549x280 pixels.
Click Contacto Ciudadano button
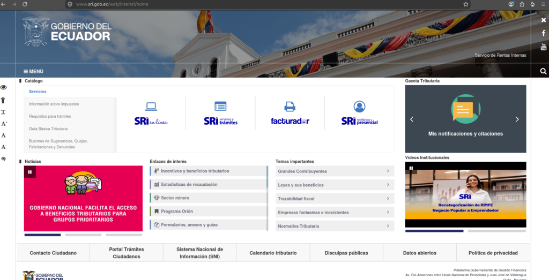tap(53, 253)
